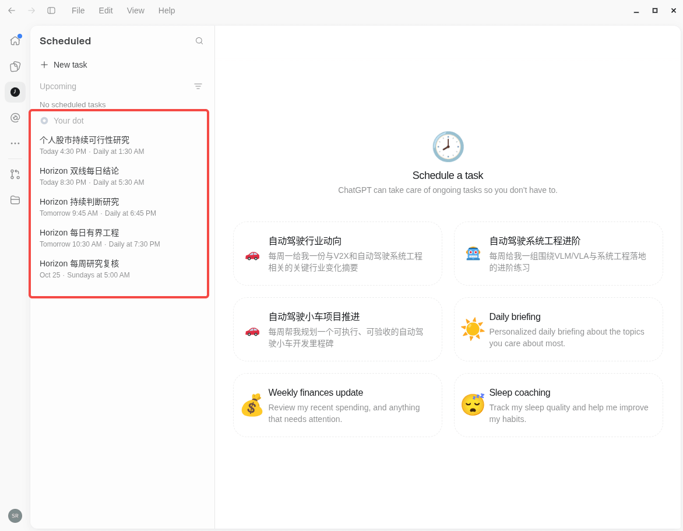Choose the Weekly finances update card
This screenshot has height=531, width=683.
tap(337, 405)
